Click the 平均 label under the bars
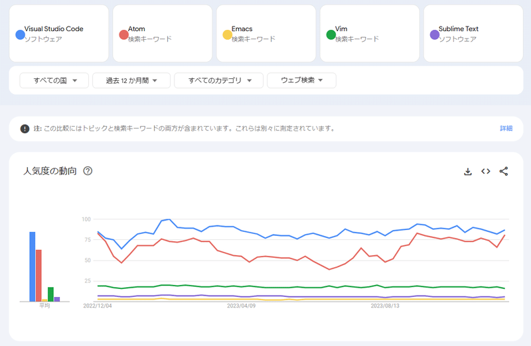This screenshot has height=346, width=531. pyautogui.click(x=44, y=306)
